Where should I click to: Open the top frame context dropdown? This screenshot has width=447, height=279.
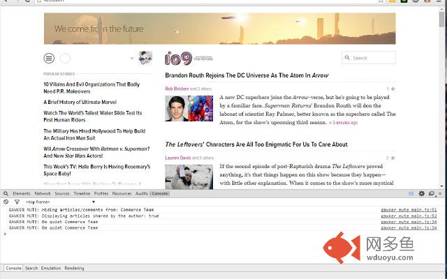[x=59, y=202]
